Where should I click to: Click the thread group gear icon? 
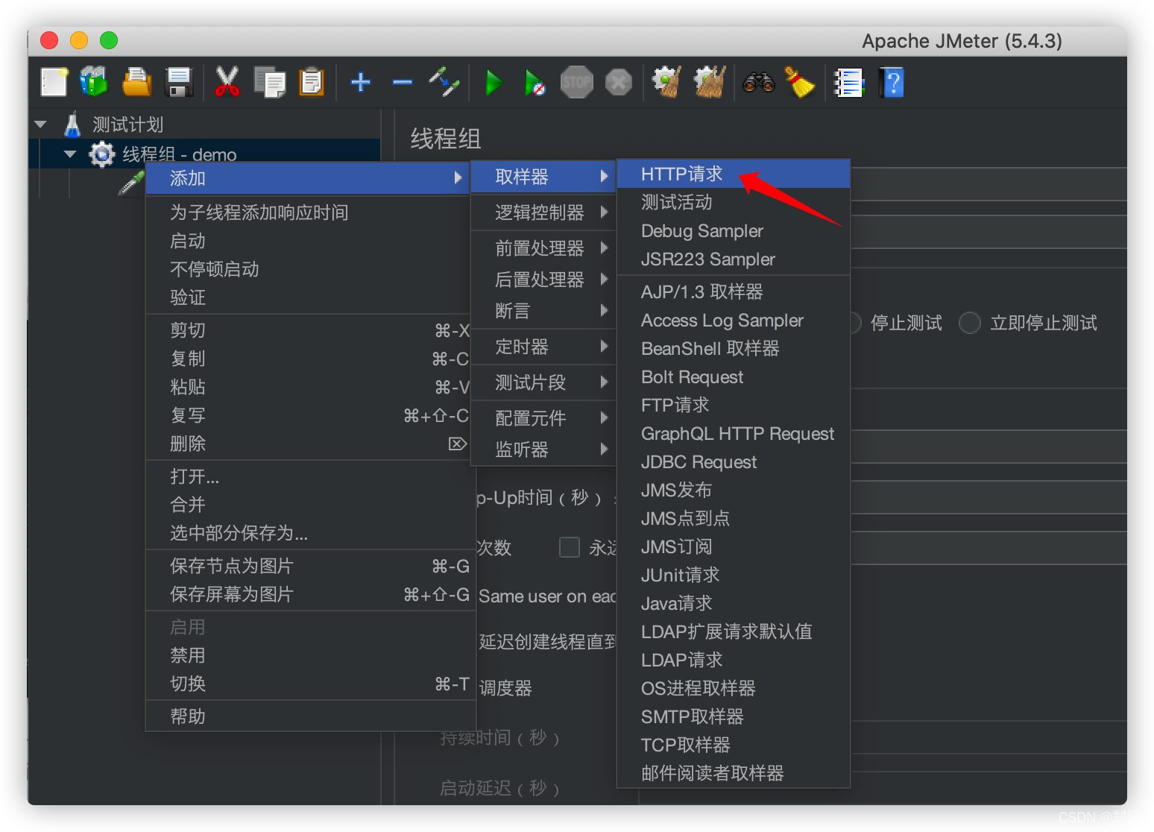[x=101, y=154]
